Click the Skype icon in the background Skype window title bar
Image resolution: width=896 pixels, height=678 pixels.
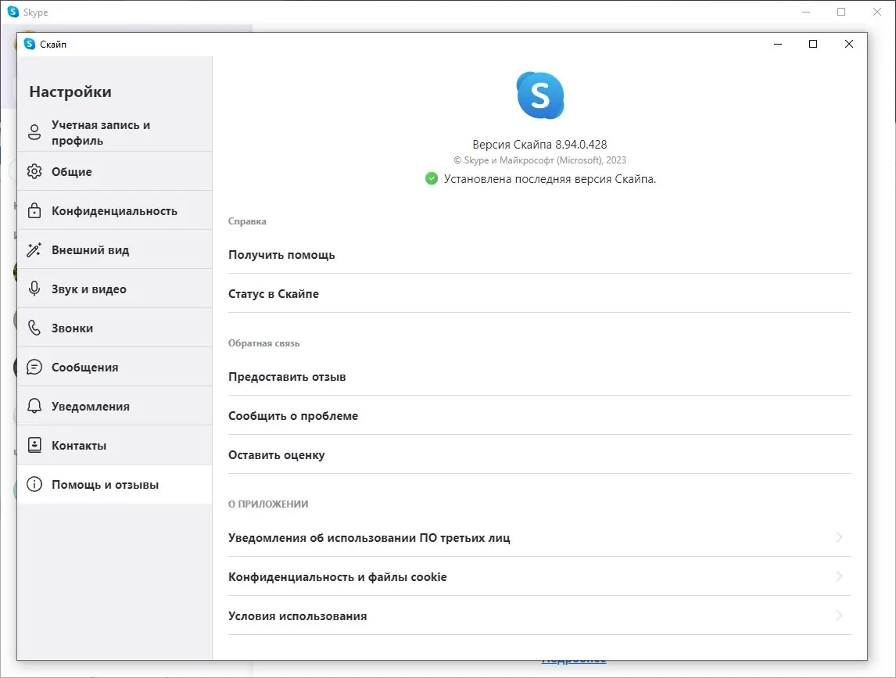pyautogui.click(x=13, y=12)
